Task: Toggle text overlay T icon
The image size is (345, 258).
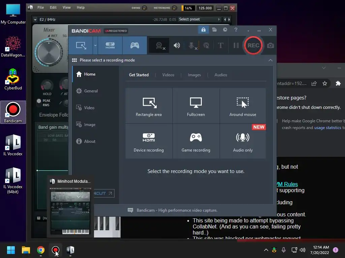Action: click(x=220, y=45)
